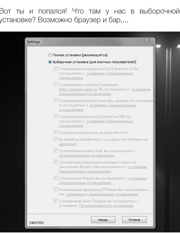
Task: Uncheck the Quick Searcher v2 extension checkbox
Action: 55,69
